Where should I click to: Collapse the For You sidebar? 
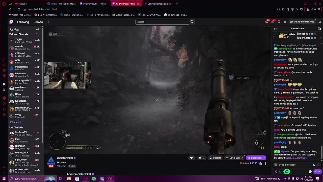[x=38, y=29]
